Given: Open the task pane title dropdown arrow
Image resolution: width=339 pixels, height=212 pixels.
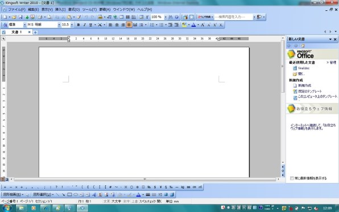Looking at the screenshot, I should [x=330, y=39].
